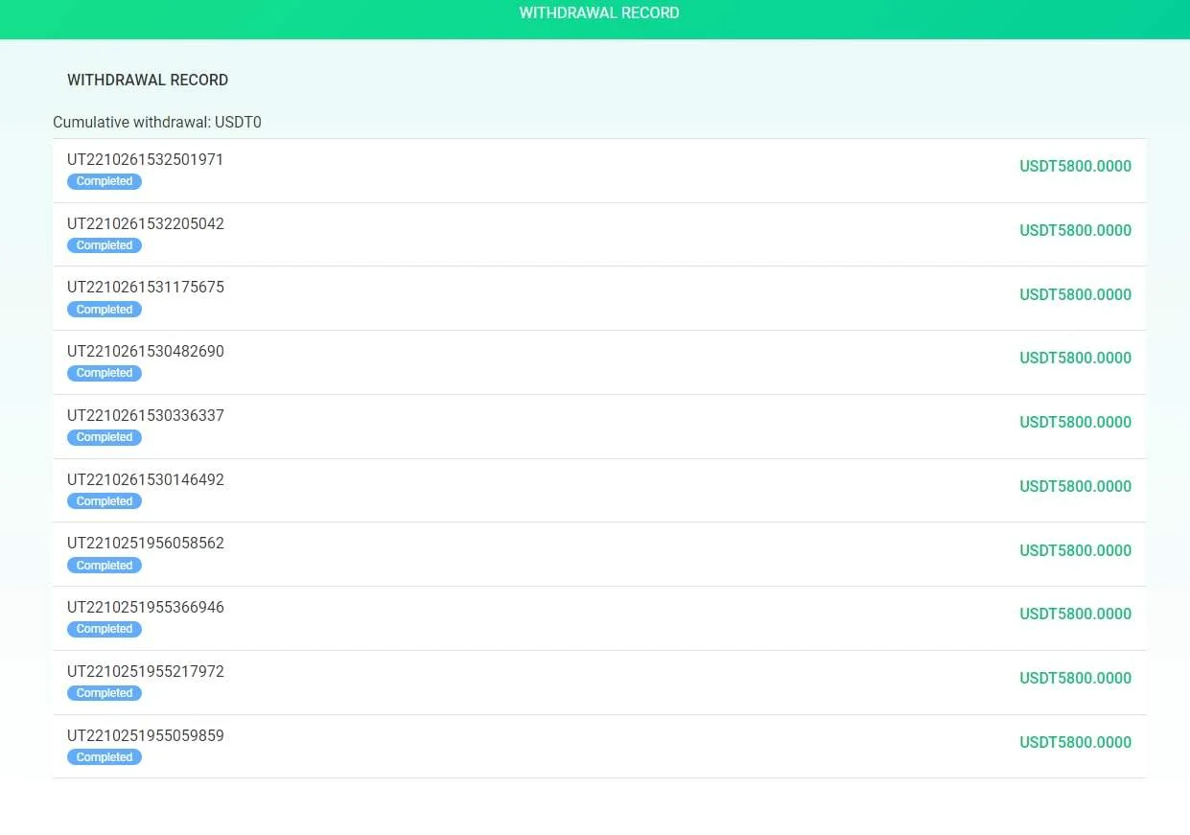Open record UT2210251956058562

(599, 555)
